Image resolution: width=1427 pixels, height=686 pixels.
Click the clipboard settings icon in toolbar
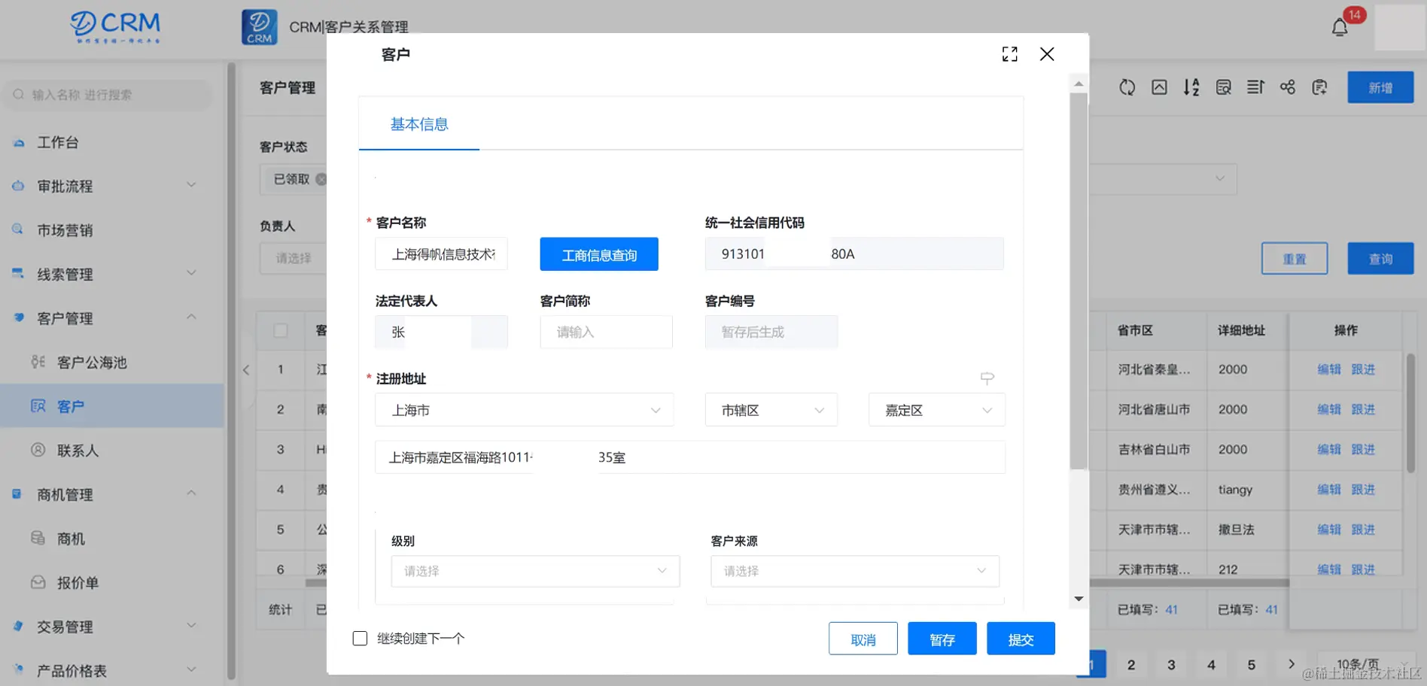click(1320, 87)
